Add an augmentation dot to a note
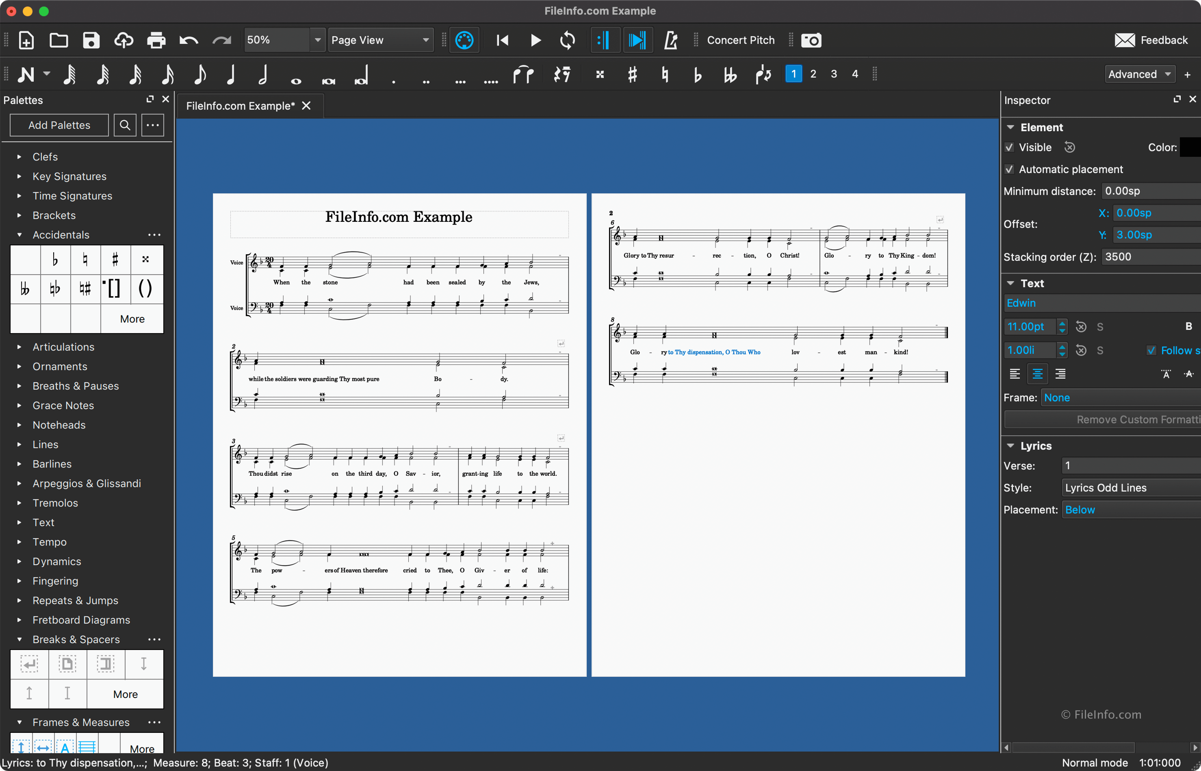 pyautogui.click(x=394, y=75)
